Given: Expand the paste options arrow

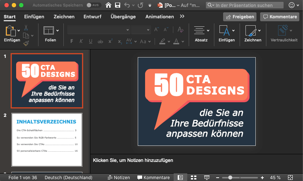Looking at the screenshot, I should click(19, 30).
